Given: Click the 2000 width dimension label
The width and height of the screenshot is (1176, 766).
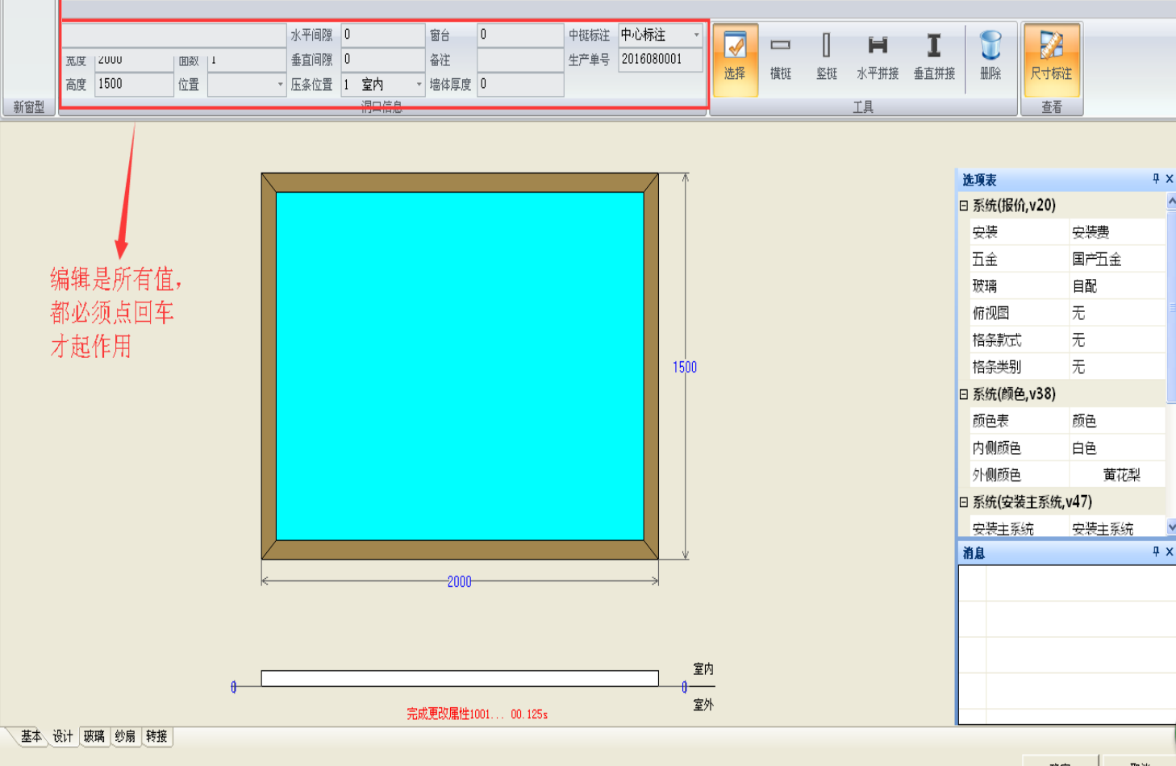Looking at the screenshot, I should point(459,581).
